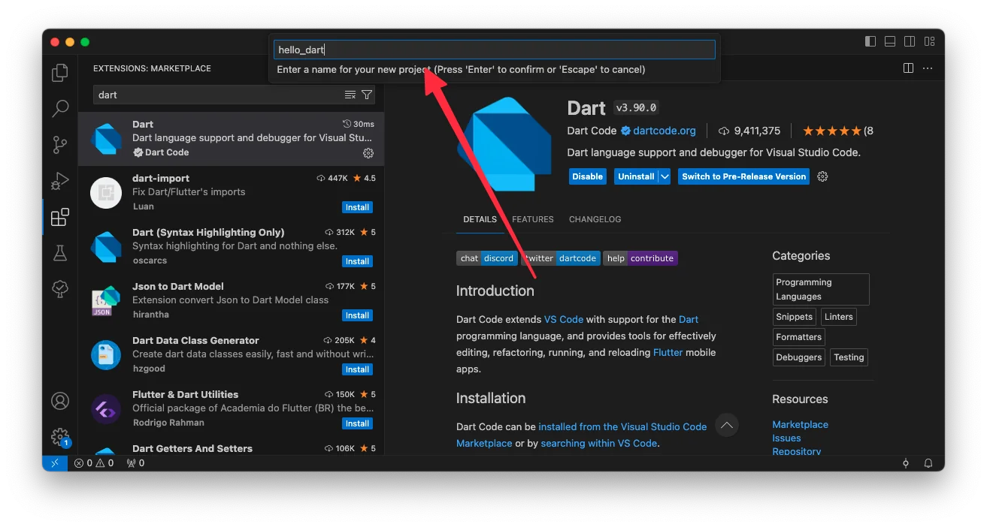
Task: Select Dart extension row in list
Action: [232, 139]
